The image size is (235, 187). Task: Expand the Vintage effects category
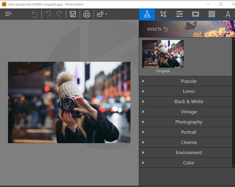pos(186,112)
